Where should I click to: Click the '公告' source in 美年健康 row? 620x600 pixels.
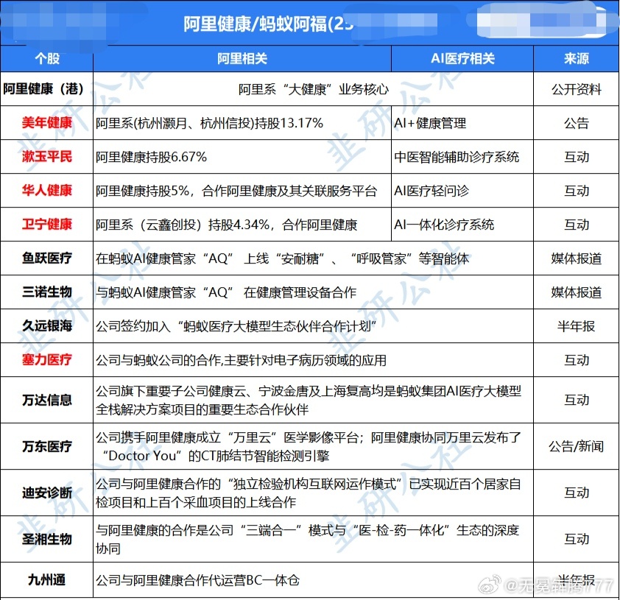(x=576, y=122)
